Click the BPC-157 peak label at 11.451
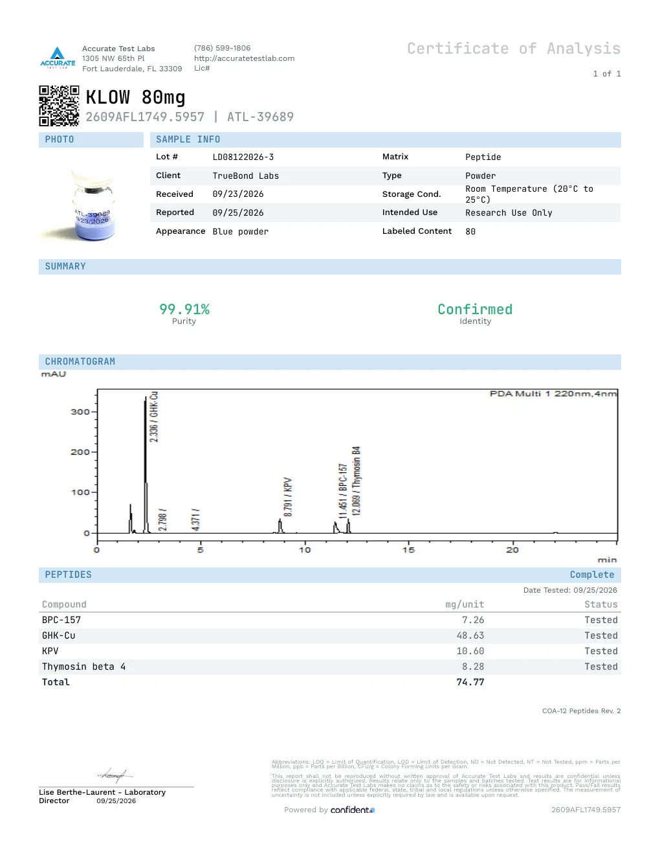The width and height of the screenshot is (660, 855). point(343,491)
